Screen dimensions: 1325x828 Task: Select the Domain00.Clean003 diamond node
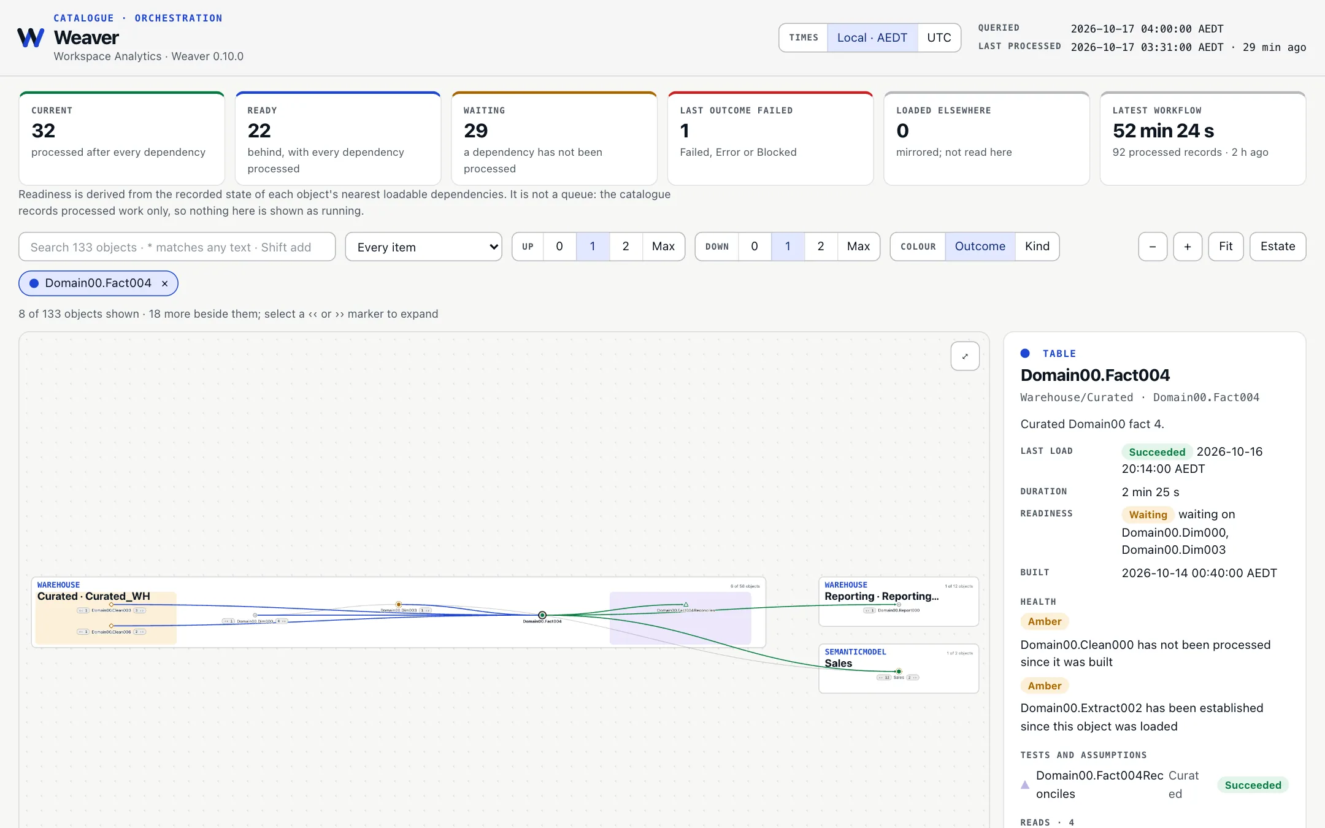click(111, 604)
